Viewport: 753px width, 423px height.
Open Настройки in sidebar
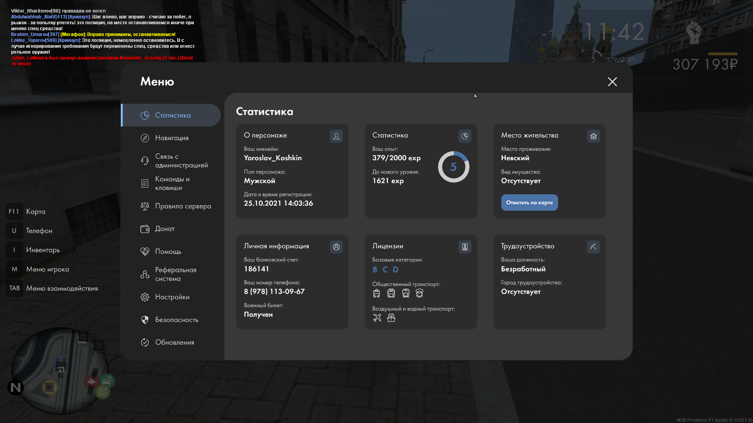tap(172, 297)
